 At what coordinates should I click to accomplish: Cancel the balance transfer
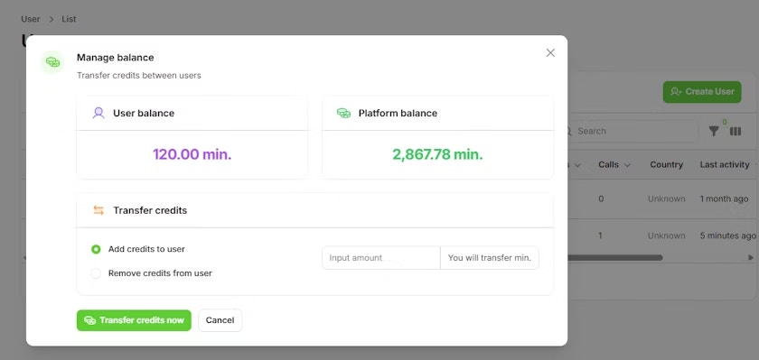pos(220,320)
